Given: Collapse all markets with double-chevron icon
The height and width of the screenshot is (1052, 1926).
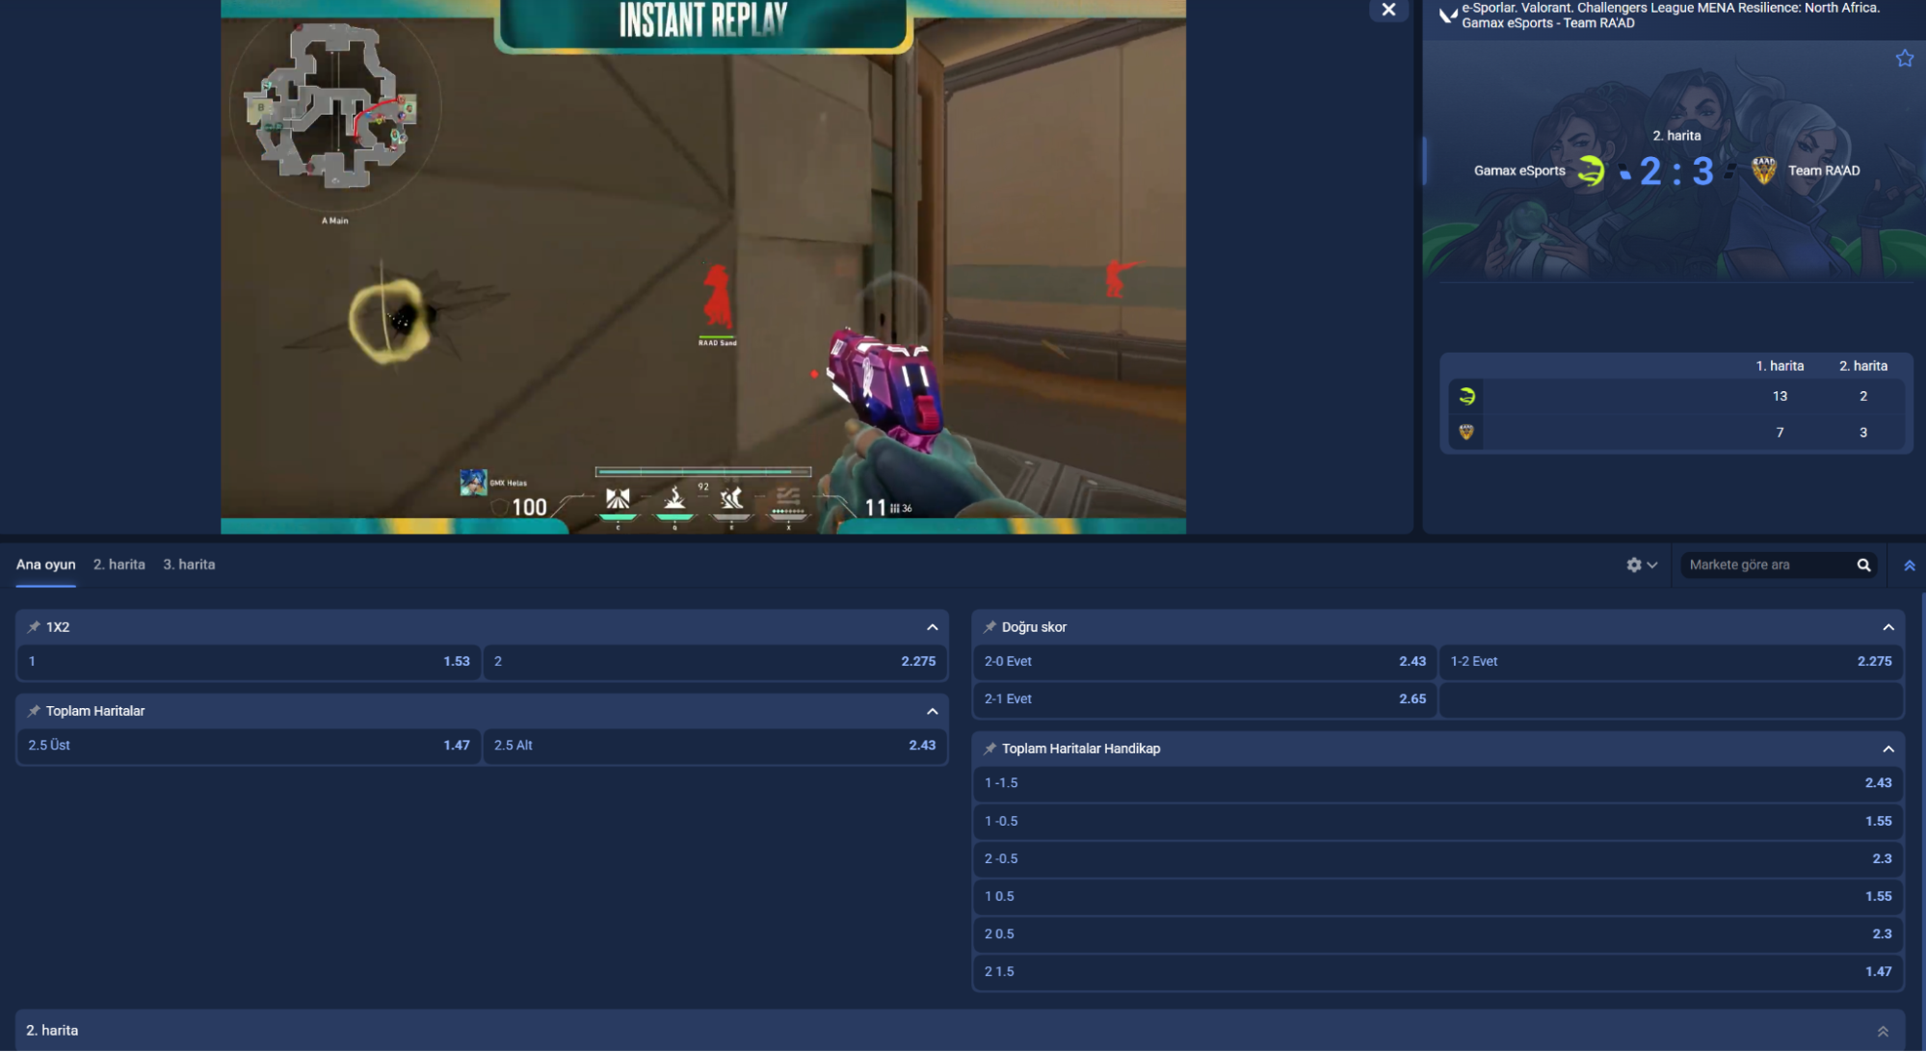Looking at the screenshot, I should tap(1909, 565).
